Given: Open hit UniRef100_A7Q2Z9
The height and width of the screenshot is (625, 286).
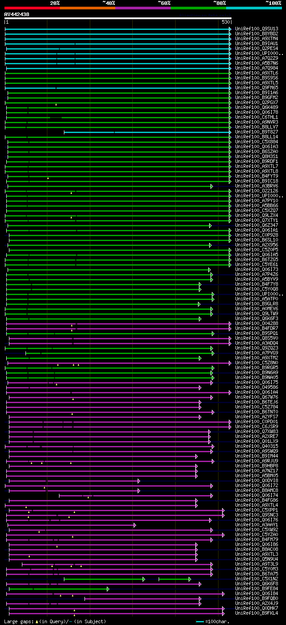Looking at the screenshot, I should (x=257, y=58).
